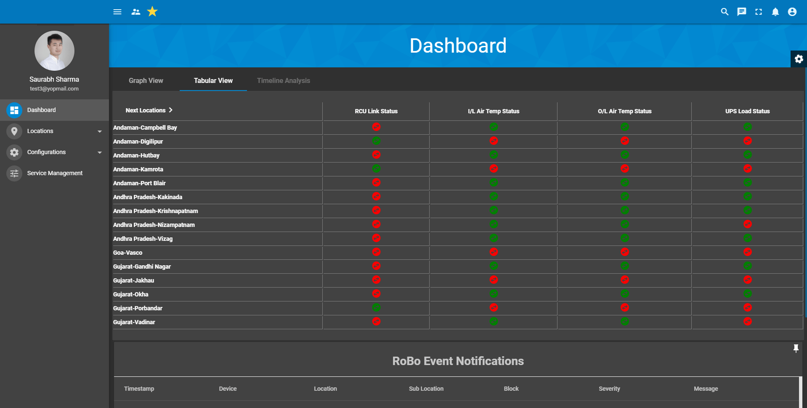Click the users group icon in top bar
807x408 pixels.
pyautogui.click(x=135, y=12)
